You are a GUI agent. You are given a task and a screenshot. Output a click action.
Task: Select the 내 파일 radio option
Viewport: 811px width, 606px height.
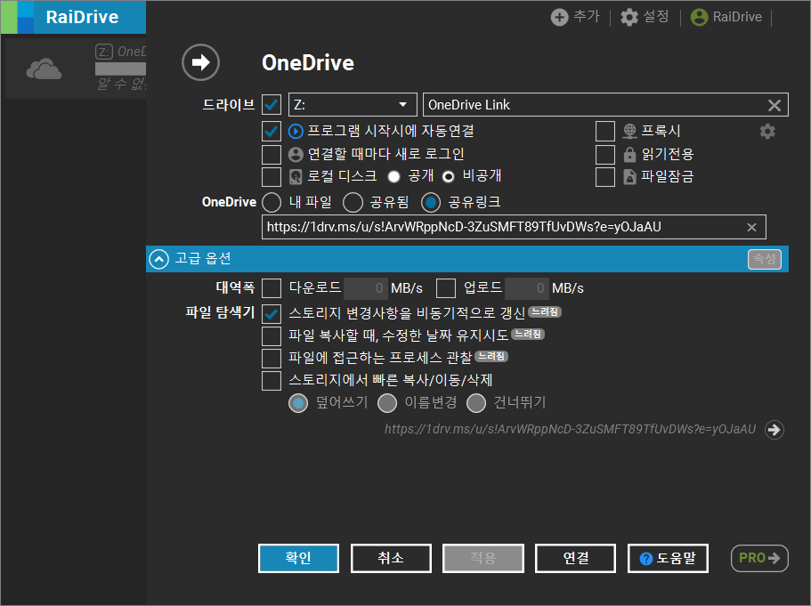272,202
